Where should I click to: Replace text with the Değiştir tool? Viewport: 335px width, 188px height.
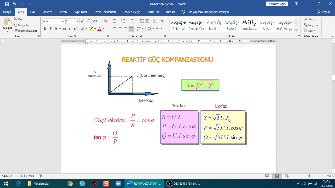pos(311,25)
